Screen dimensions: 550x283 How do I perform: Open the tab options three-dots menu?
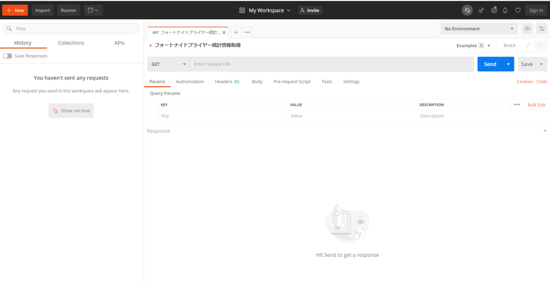pyautogui.click(x=247, y=32)
